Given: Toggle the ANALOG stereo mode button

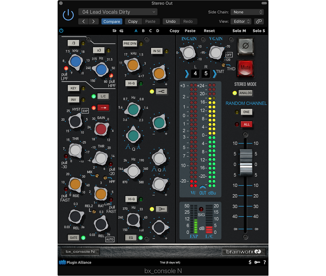Looking at the screenshot, I should (246, 93).
